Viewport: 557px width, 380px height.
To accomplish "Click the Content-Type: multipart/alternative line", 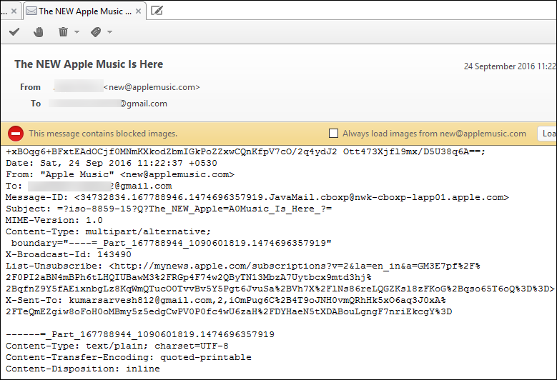I will (x=109, y=231).
